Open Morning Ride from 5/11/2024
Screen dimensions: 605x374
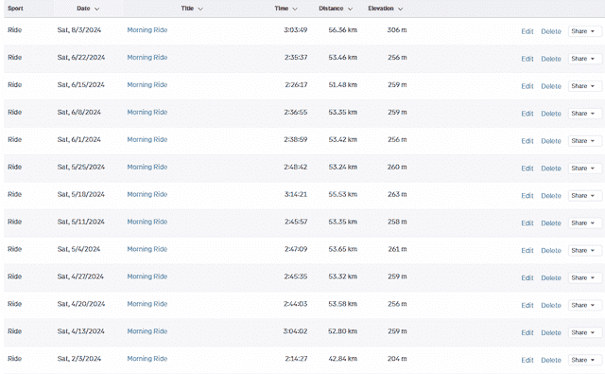tap(147, 222)
